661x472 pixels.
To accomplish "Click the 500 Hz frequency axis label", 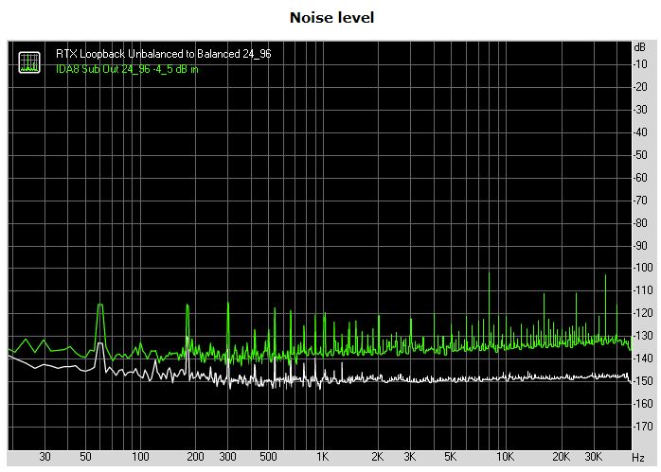I will tap(268, 457).
